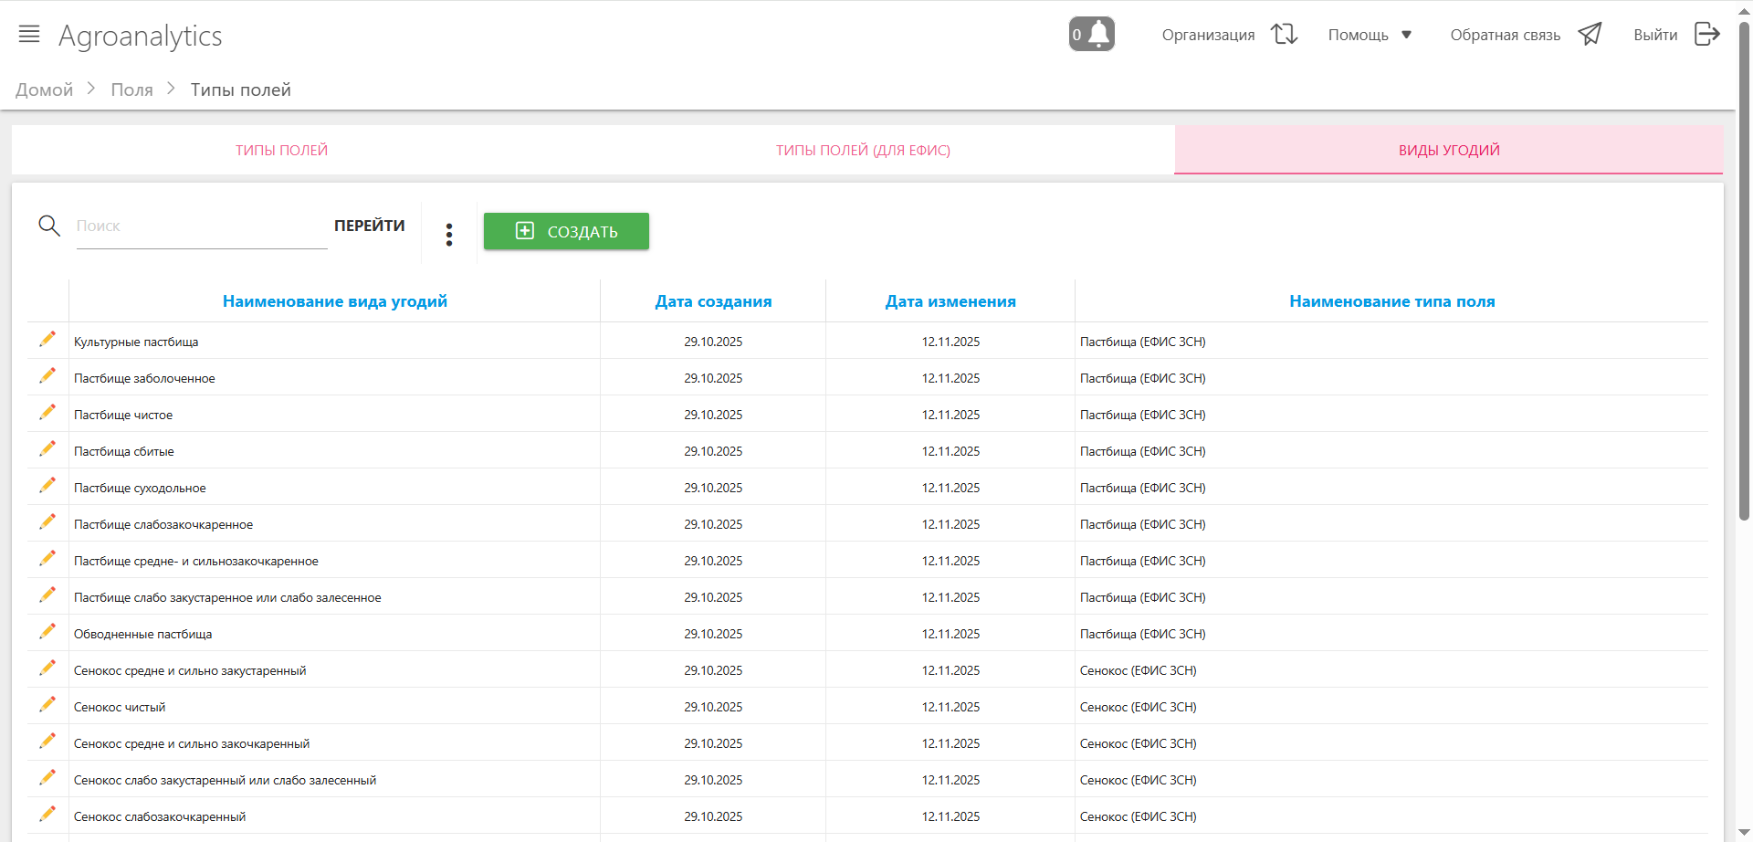Select the Виды угодий tab
The height and width of the screenshot is (842, 1753).
tap(1448, 150)
